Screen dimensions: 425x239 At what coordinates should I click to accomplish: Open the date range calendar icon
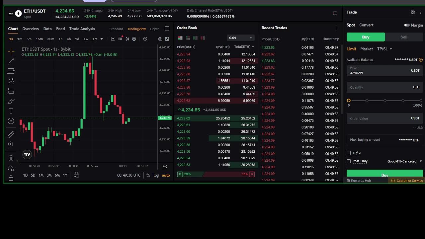point(76,175)
